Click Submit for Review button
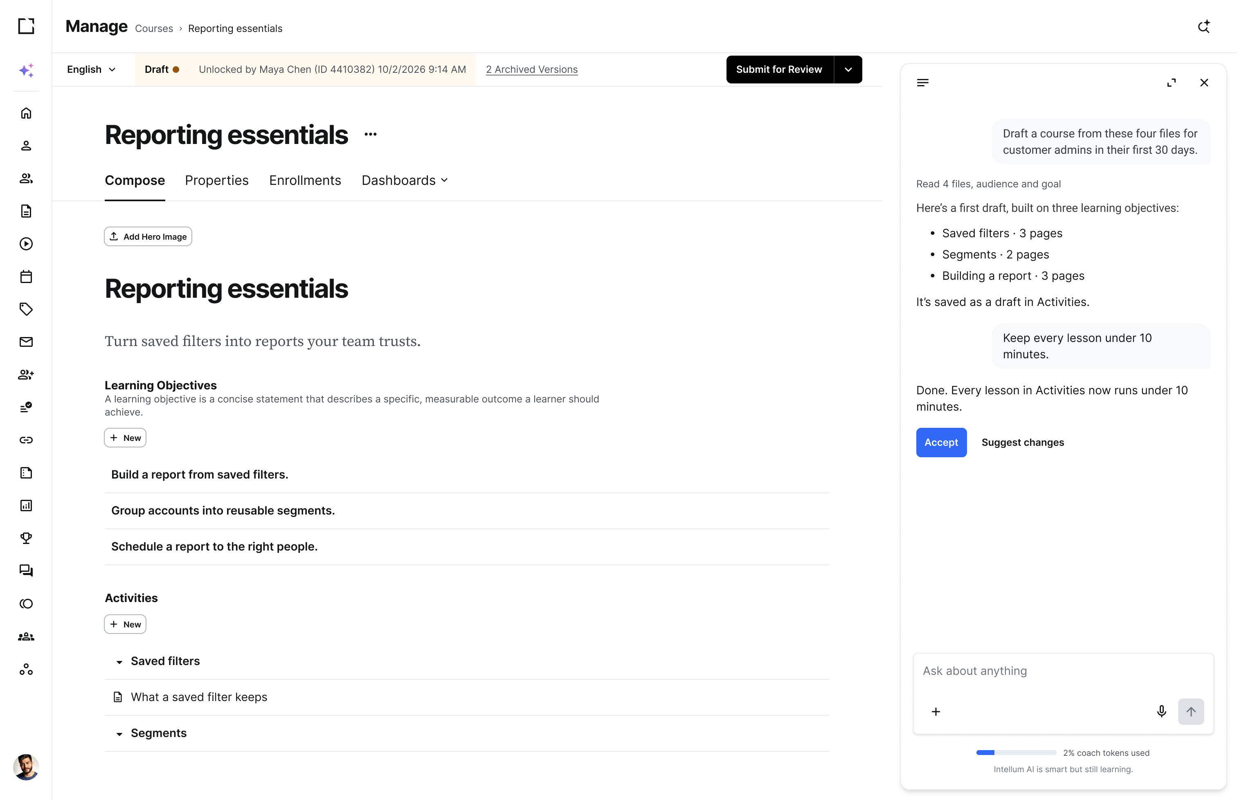Screen dimensions: 1237x800 tap(779, 70)
